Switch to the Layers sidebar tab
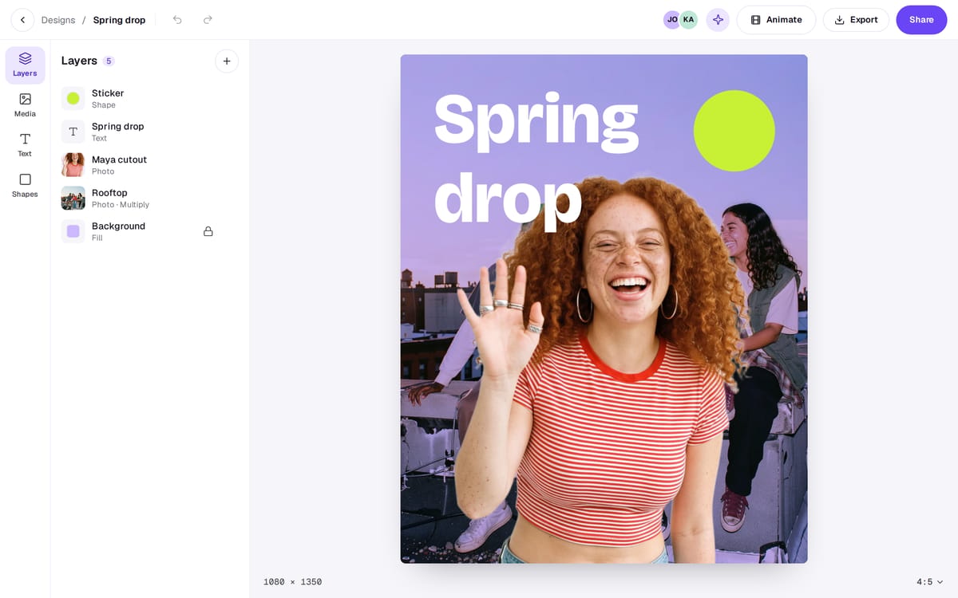The width and height of the screenshot is (958, 598). (25, 65)
